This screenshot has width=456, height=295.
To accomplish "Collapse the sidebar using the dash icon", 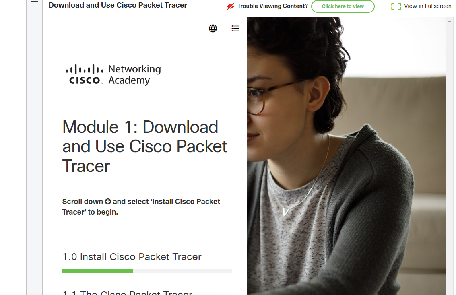I will pyautogui.click(x=34, y=2).
